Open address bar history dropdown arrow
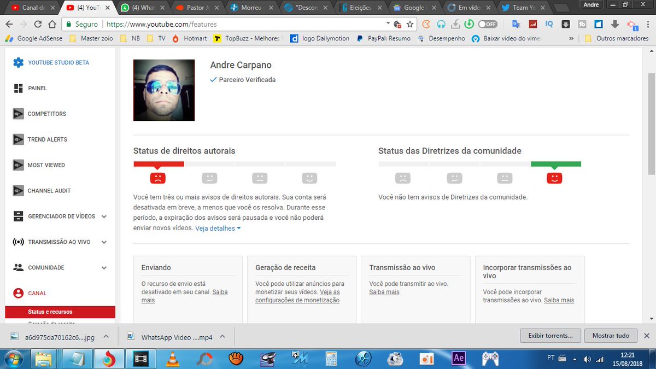Image resolution: width=656 pixels, height=369 pixels. (x=388, y=24)
